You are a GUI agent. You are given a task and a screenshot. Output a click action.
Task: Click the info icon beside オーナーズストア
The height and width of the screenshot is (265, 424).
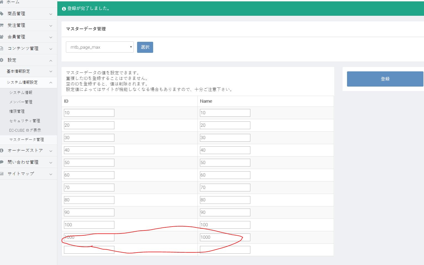pyautogui.click(x=2, y=150)
